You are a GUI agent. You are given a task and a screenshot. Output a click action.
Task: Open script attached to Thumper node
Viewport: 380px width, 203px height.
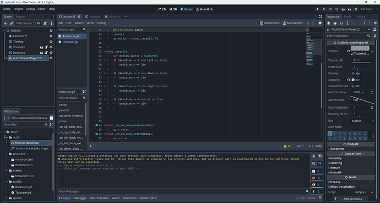tap(46, 47)
